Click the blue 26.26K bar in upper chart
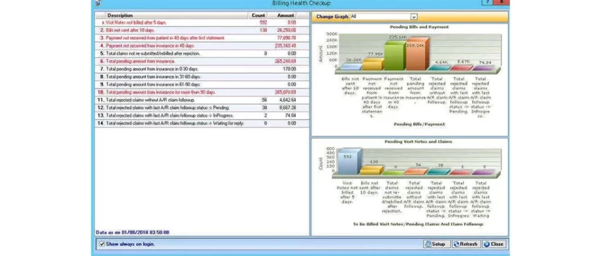Screen dimensions: 601x256 tap(351, 67)
